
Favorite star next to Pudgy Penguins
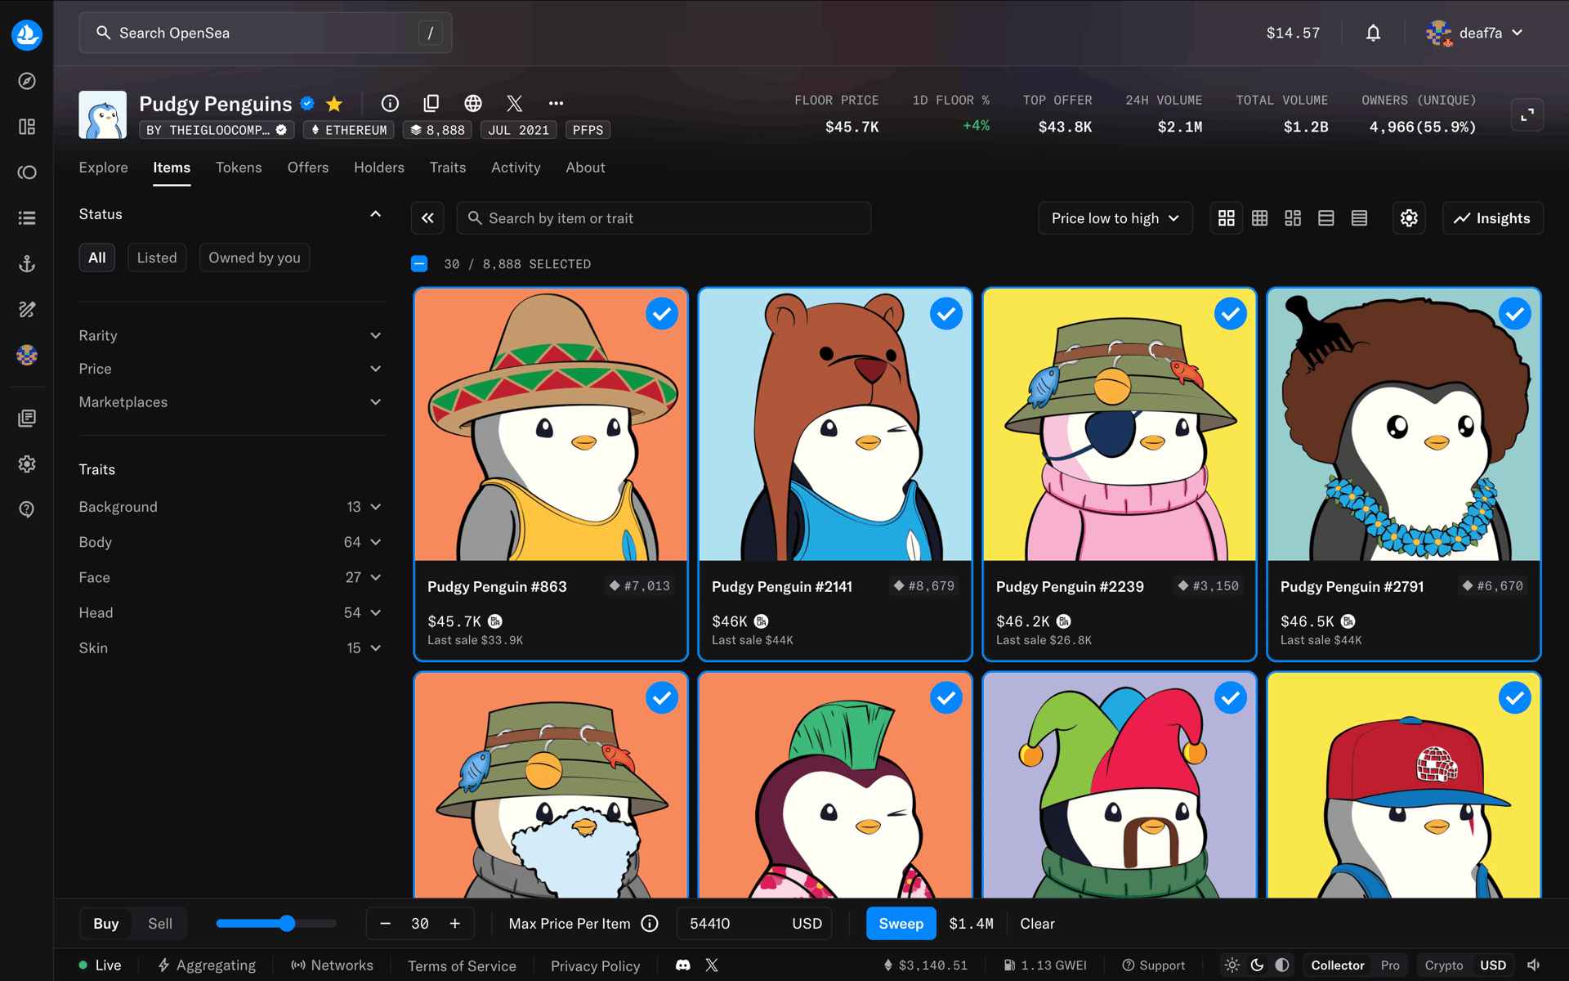pyautogui.click(x=334, y=104)
